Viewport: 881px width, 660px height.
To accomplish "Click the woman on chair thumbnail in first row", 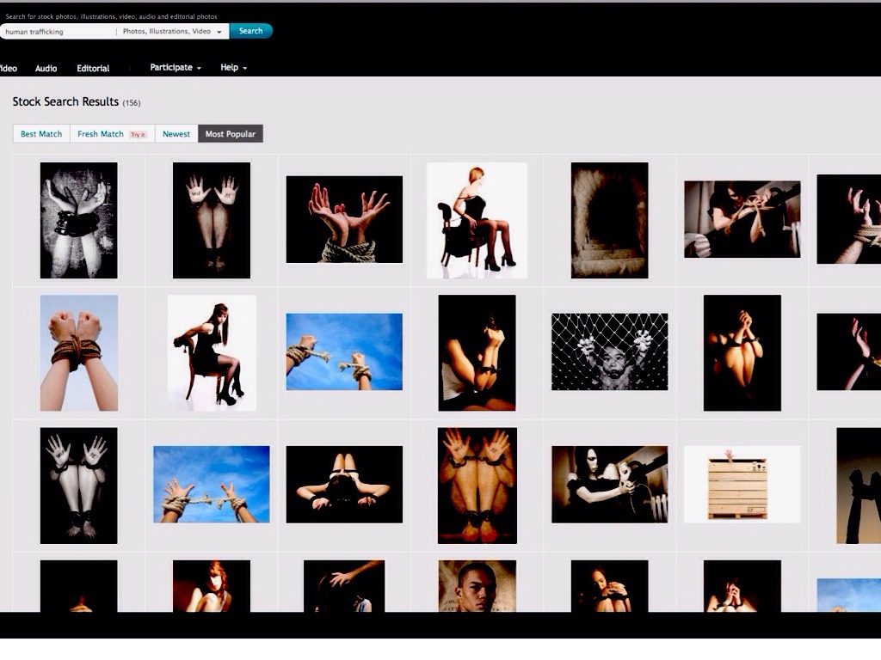I will (x=477, y=220).
